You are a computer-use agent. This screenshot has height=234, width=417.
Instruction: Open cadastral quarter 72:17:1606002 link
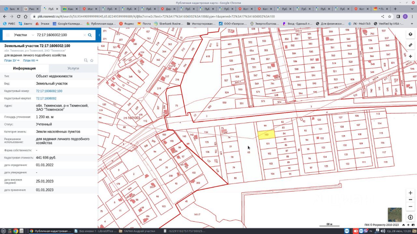click(x=46, y=98)
